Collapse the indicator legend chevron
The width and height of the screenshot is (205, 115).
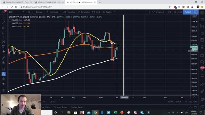click(x=10, y=20)
